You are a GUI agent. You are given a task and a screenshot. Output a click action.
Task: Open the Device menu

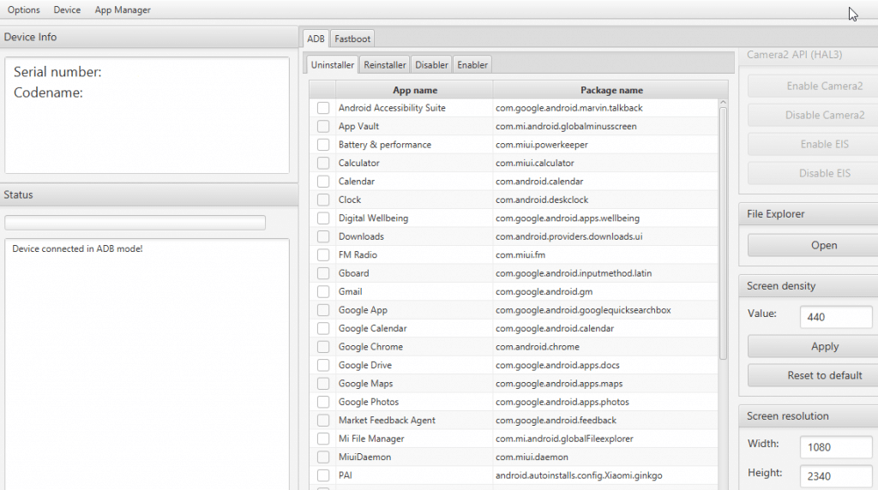[67, 10]
